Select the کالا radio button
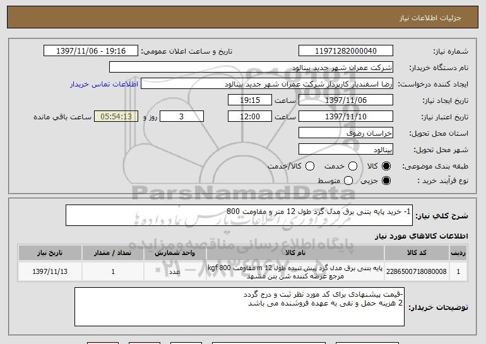Viewport: 486px width, 344px height. tap(386, 166)
